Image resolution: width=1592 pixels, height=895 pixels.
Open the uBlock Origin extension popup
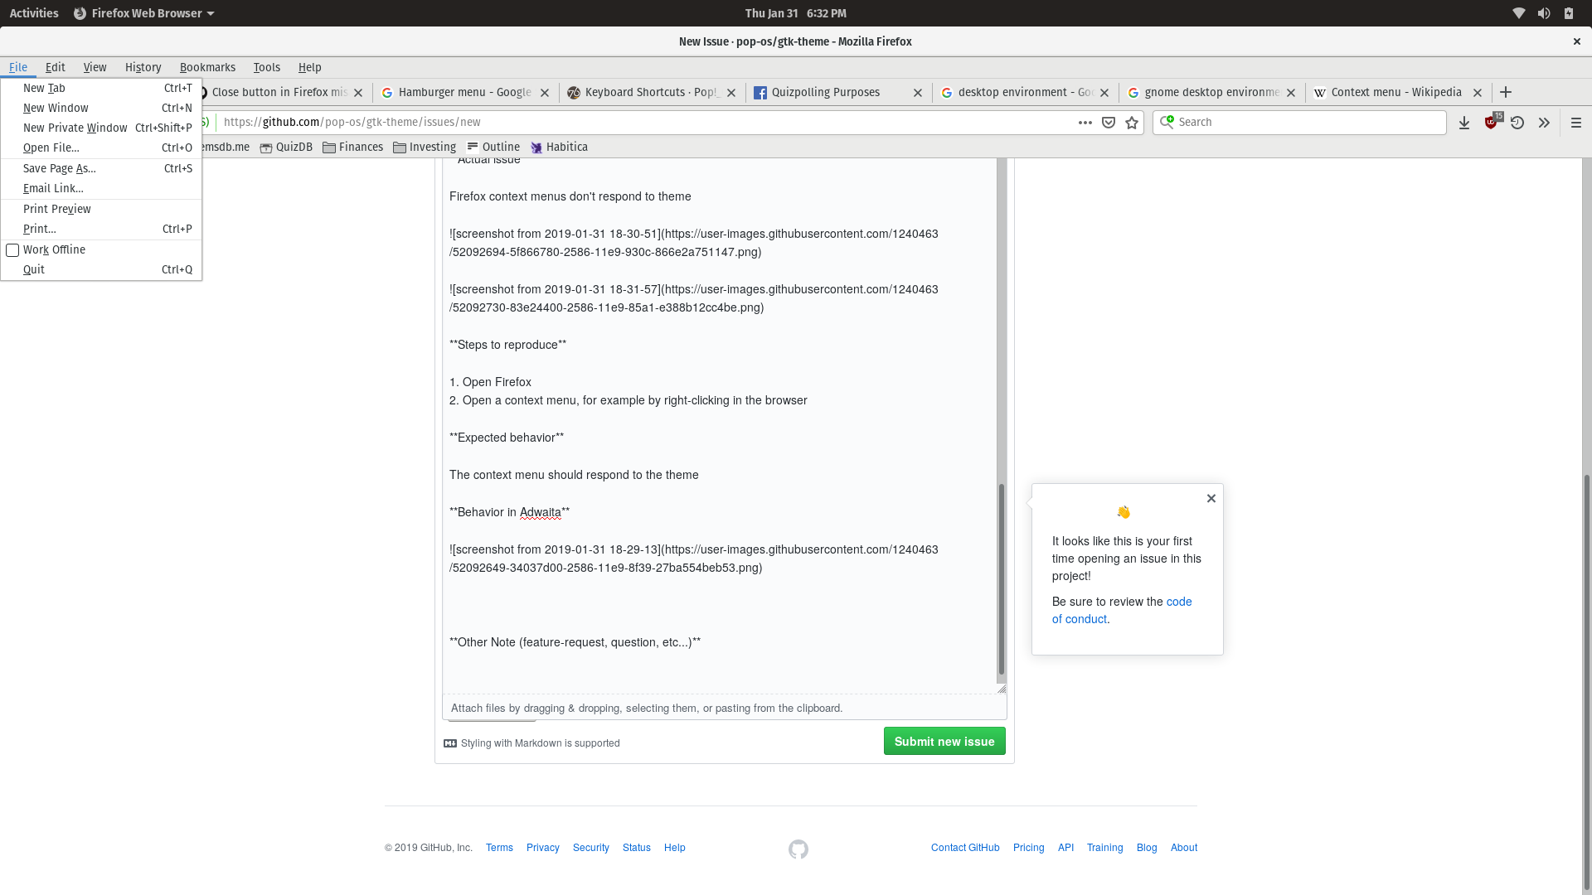[x=1492, y=122]
